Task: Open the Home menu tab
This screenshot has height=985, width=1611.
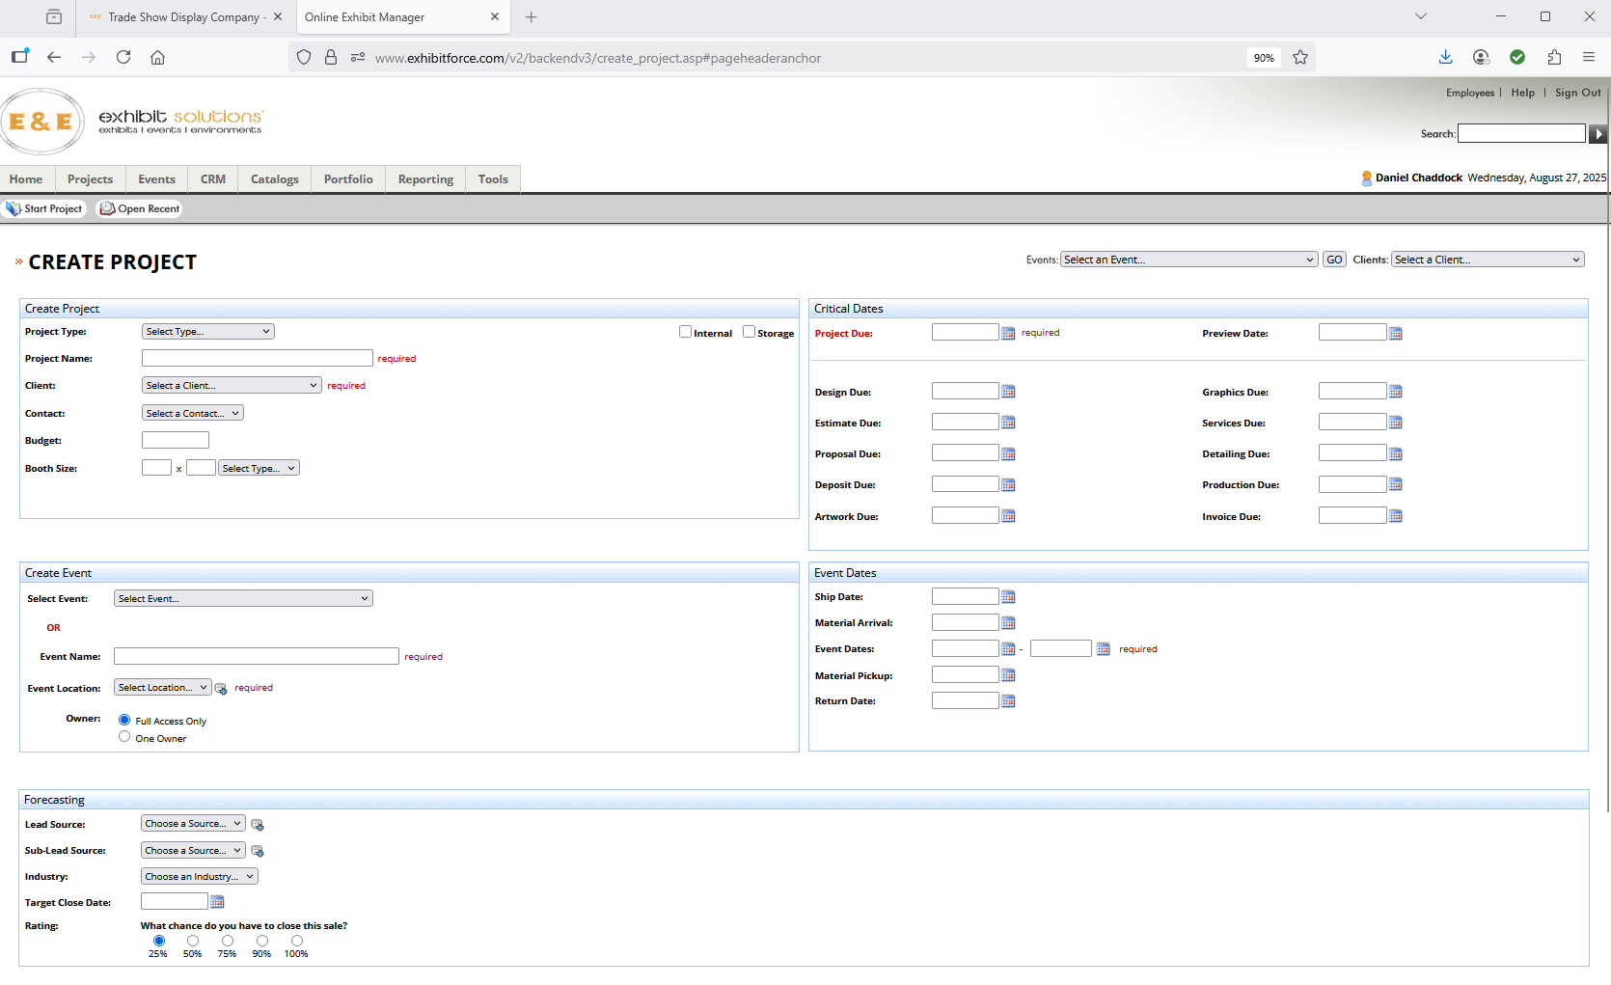Action: point(26,179)
